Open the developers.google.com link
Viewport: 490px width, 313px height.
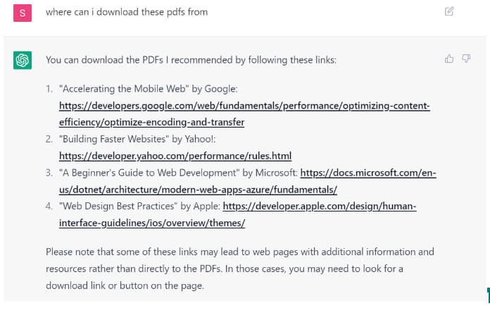coord(244,106)
